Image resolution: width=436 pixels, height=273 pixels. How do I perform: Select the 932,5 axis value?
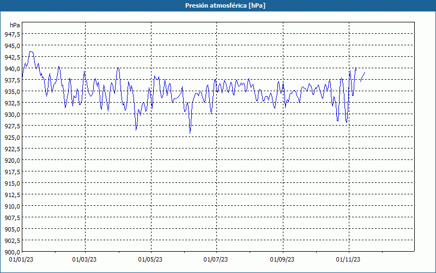coord(12,103)
